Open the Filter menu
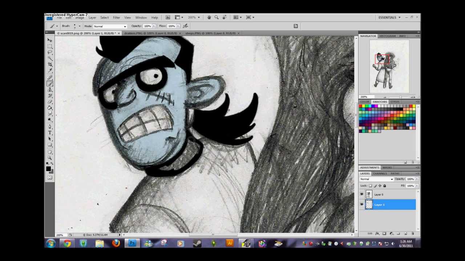Screen dimensions: 465x261 click(x=116, y=17)
